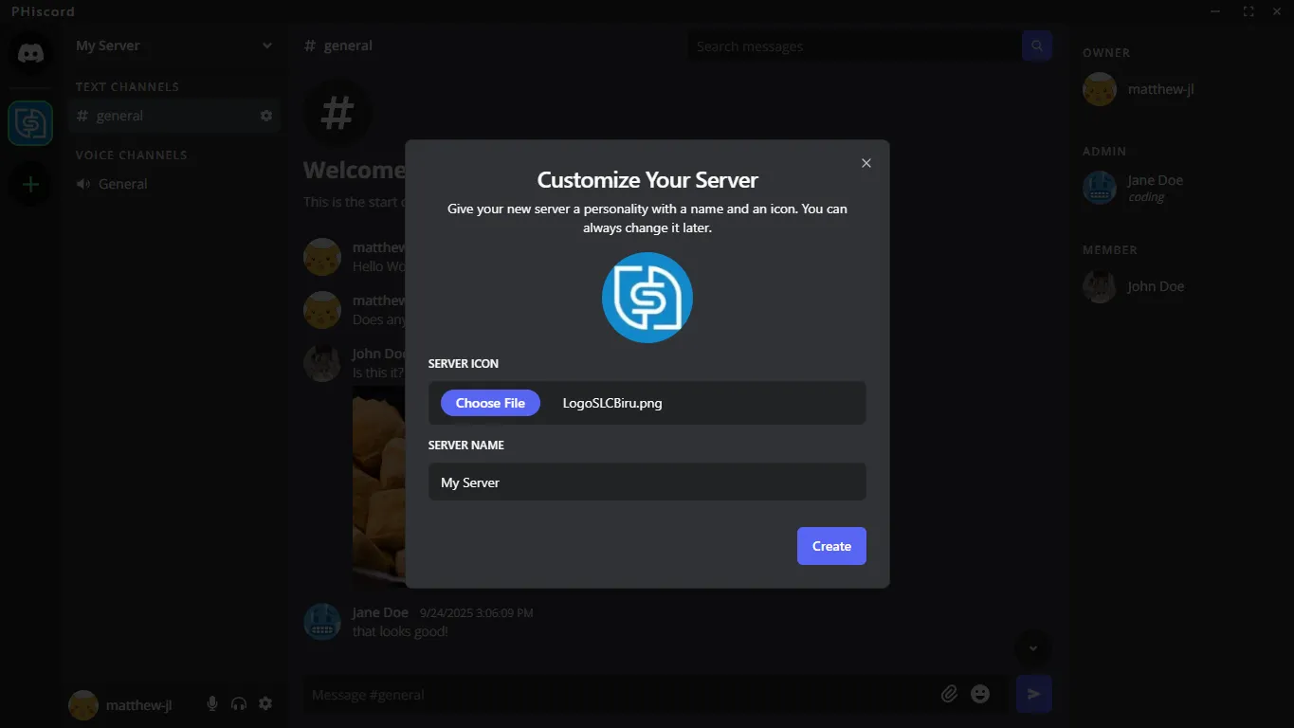Join the General voice channel
This screenshot has width=1294, height=728.
[x=122, y=184]
